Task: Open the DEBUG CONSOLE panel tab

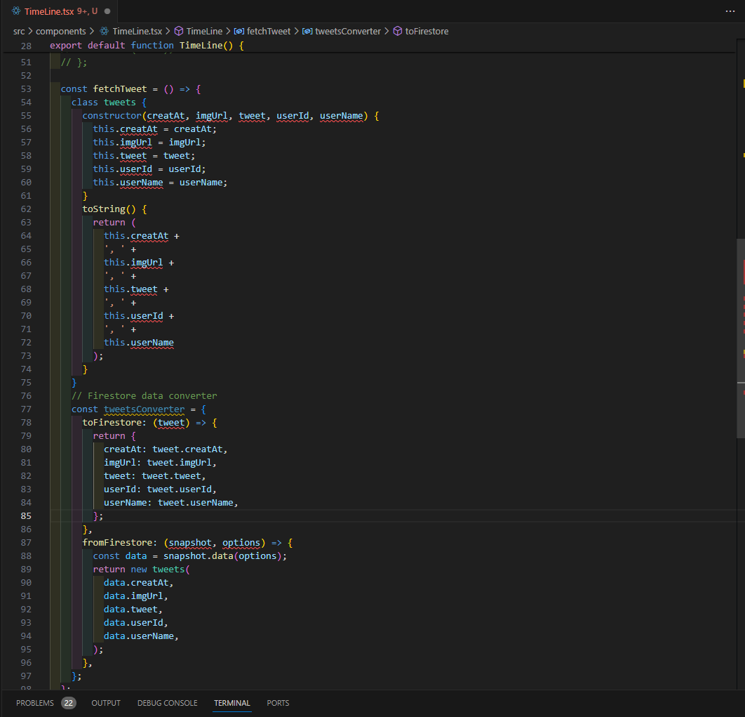Action: click(x=167, y=703)
